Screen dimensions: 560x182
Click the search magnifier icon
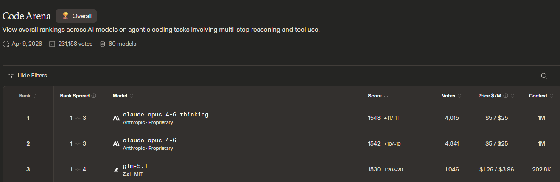point(543,76)
